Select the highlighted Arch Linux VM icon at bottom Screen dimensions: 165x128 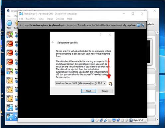coord(10,117)
